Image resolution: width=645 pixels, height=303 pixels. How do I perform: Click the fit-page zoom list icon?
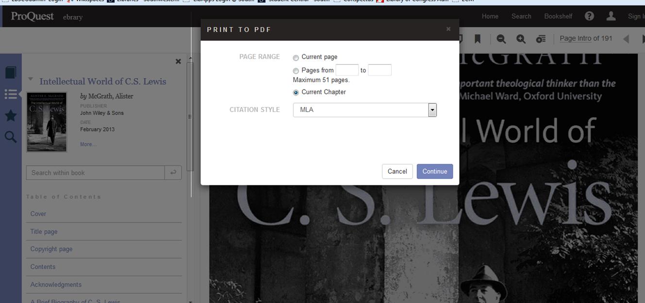coord(541,39)
